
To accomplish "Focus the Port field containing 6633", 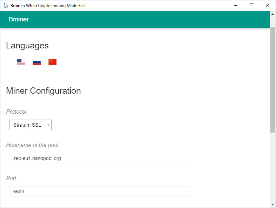I will point(100,192).
